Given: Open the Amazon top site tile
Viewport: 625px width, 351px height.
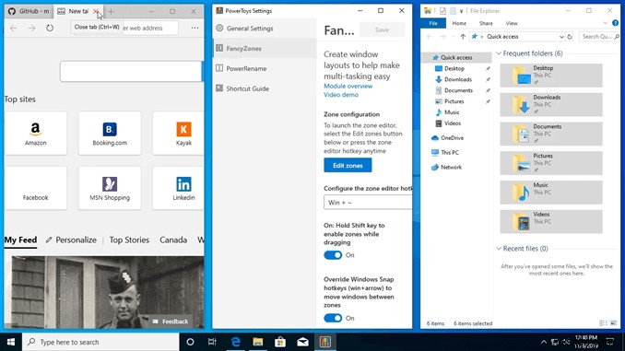Looking at the screenshot, I should (35, 133).
